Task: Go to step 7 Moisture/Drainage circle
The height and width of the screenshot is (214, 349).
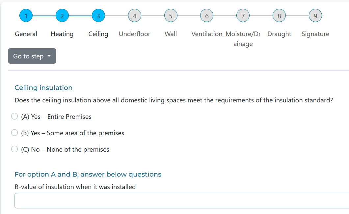Action: click(243, 15)
